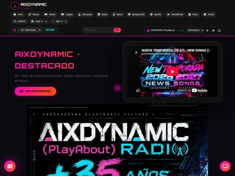The image size is (235, 176).
Task: Open the Descargas downloads page
Action: coord(85,14)
